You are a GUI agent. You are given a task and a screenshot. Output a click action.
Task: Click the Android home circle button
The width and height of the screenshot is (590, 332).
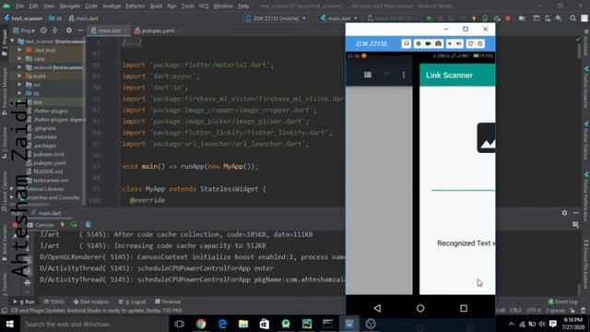coord(420,308)
